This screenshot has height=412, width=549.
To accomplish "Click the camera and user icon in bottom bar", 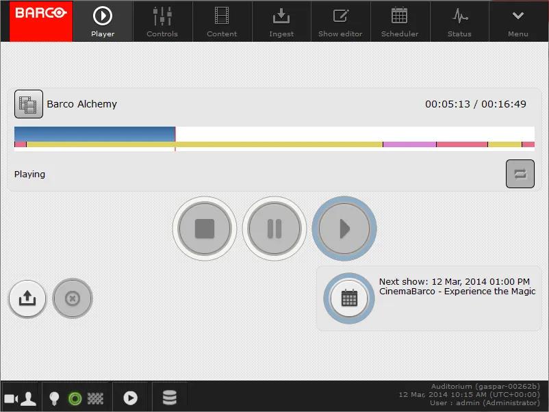I will [x=20, y=398].
